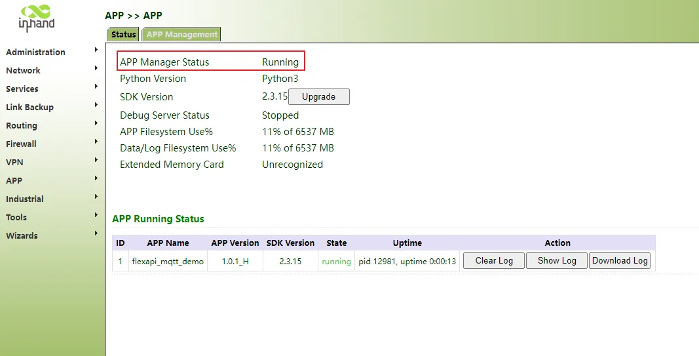
Task: Open the Routing menu
Action: click(22, 125)
